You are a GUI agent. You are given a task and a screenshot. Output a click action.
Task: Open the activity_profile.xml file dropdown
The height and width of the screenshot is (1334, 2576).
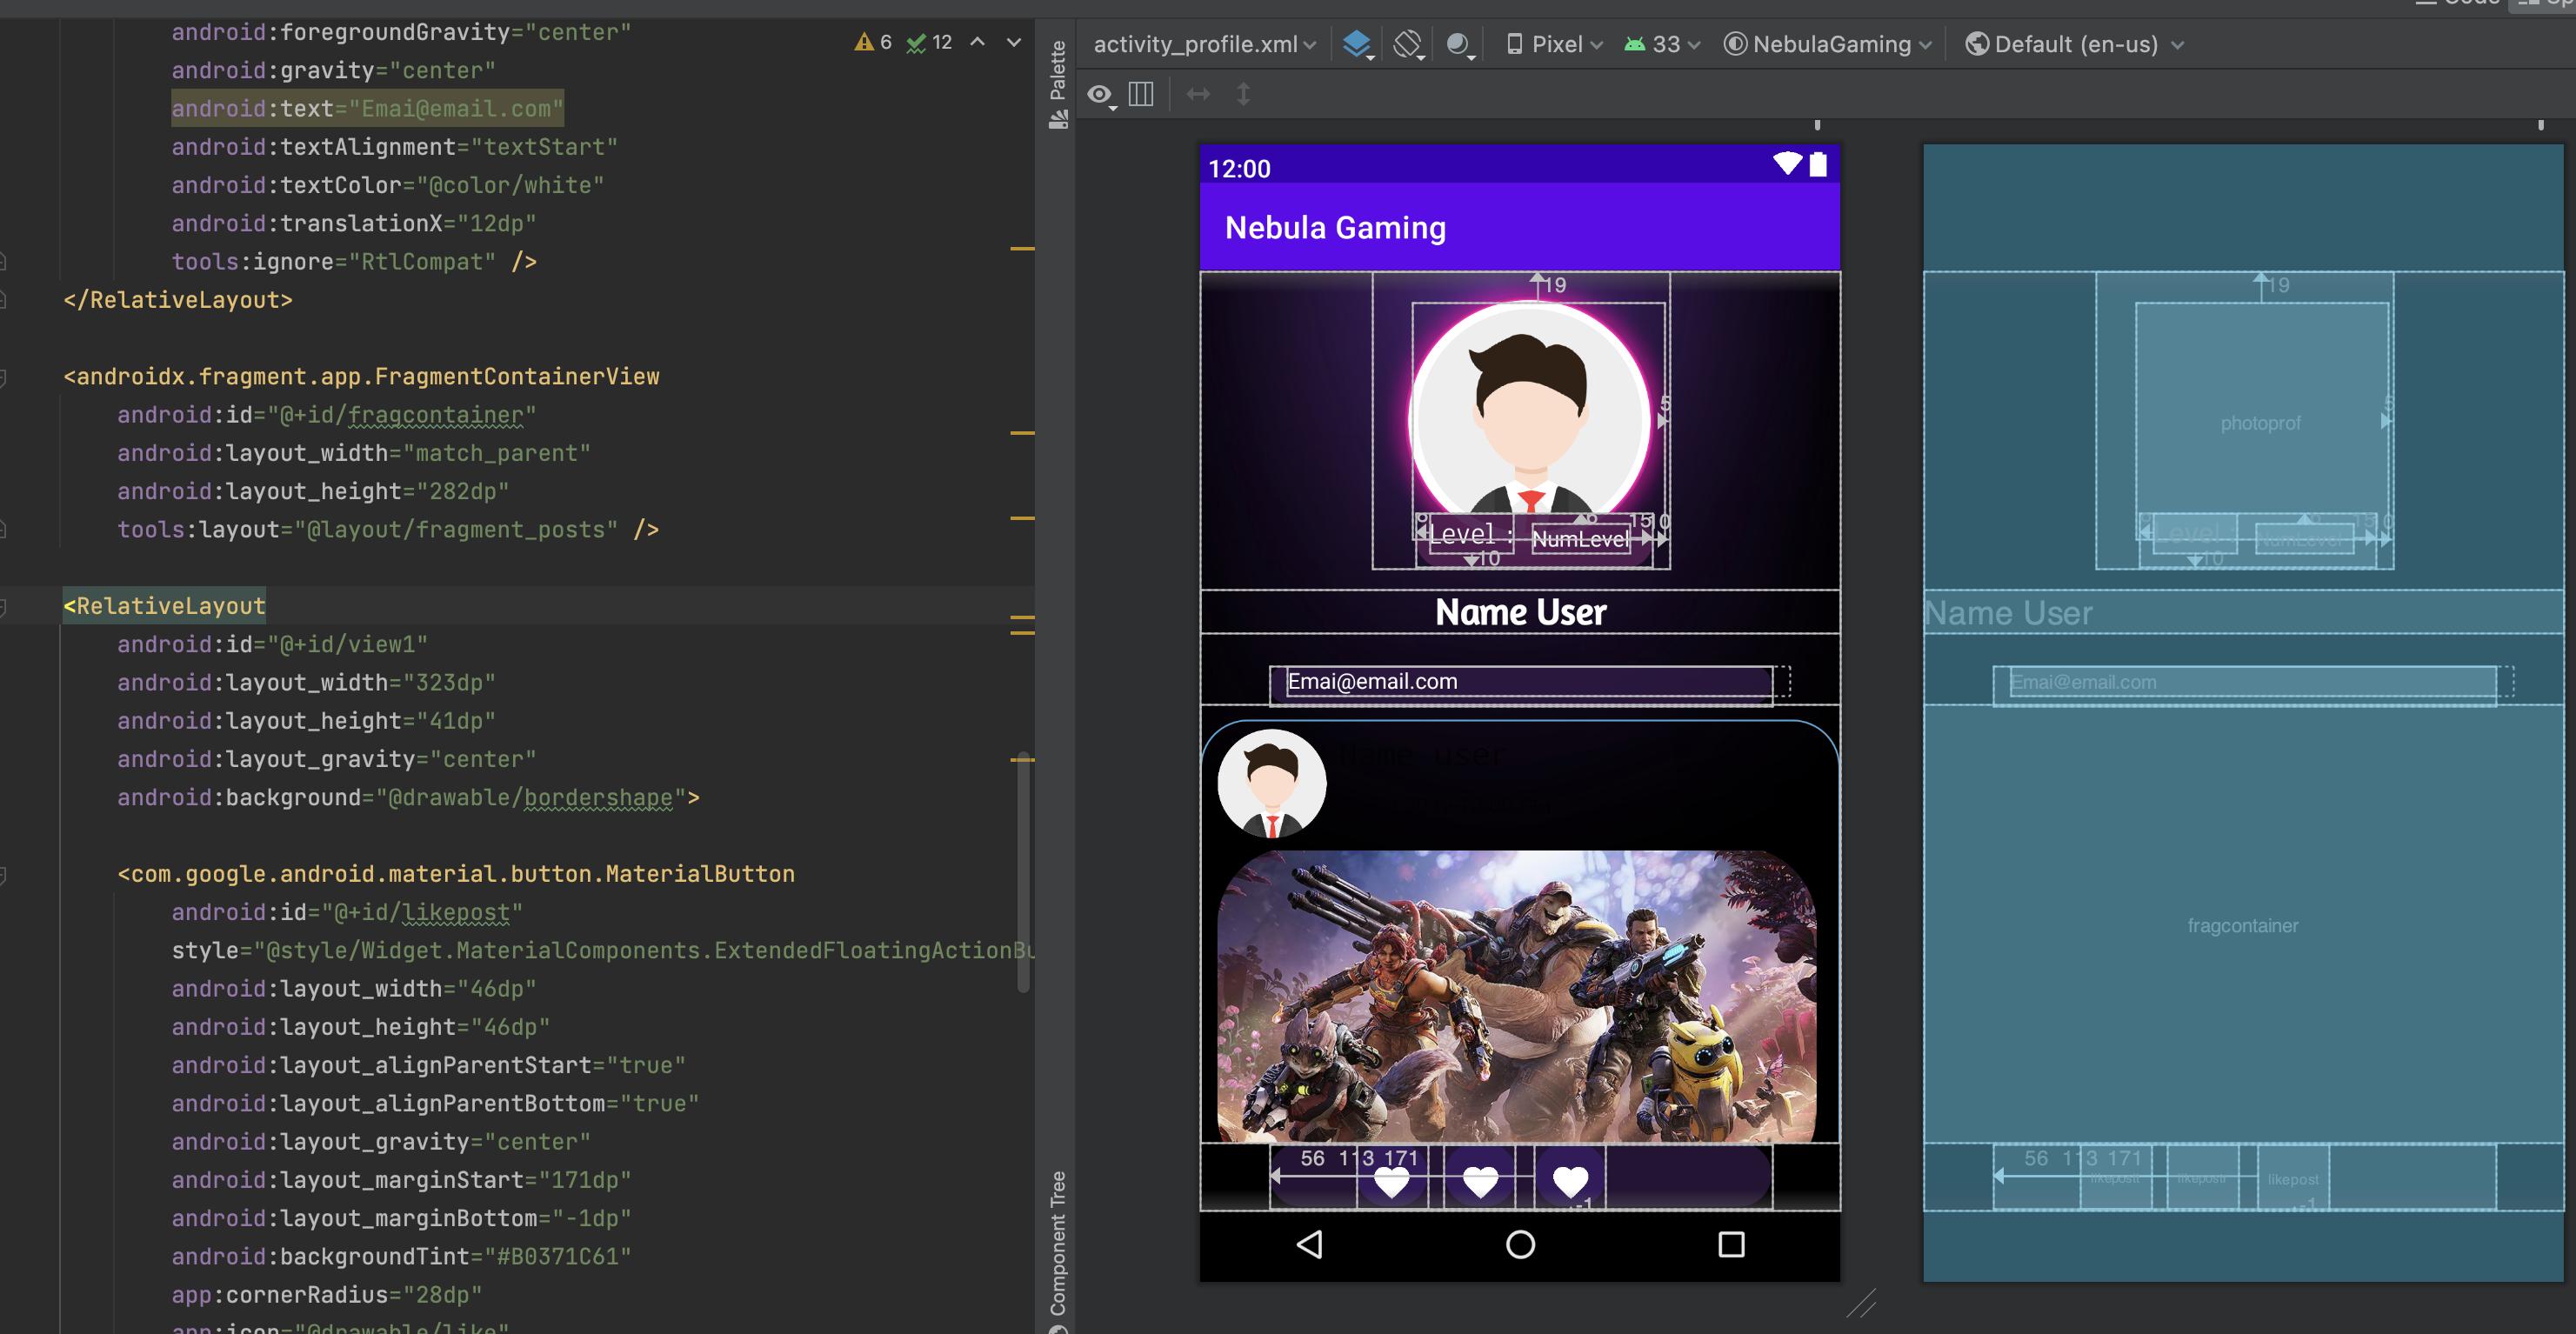pos(1205,45)
